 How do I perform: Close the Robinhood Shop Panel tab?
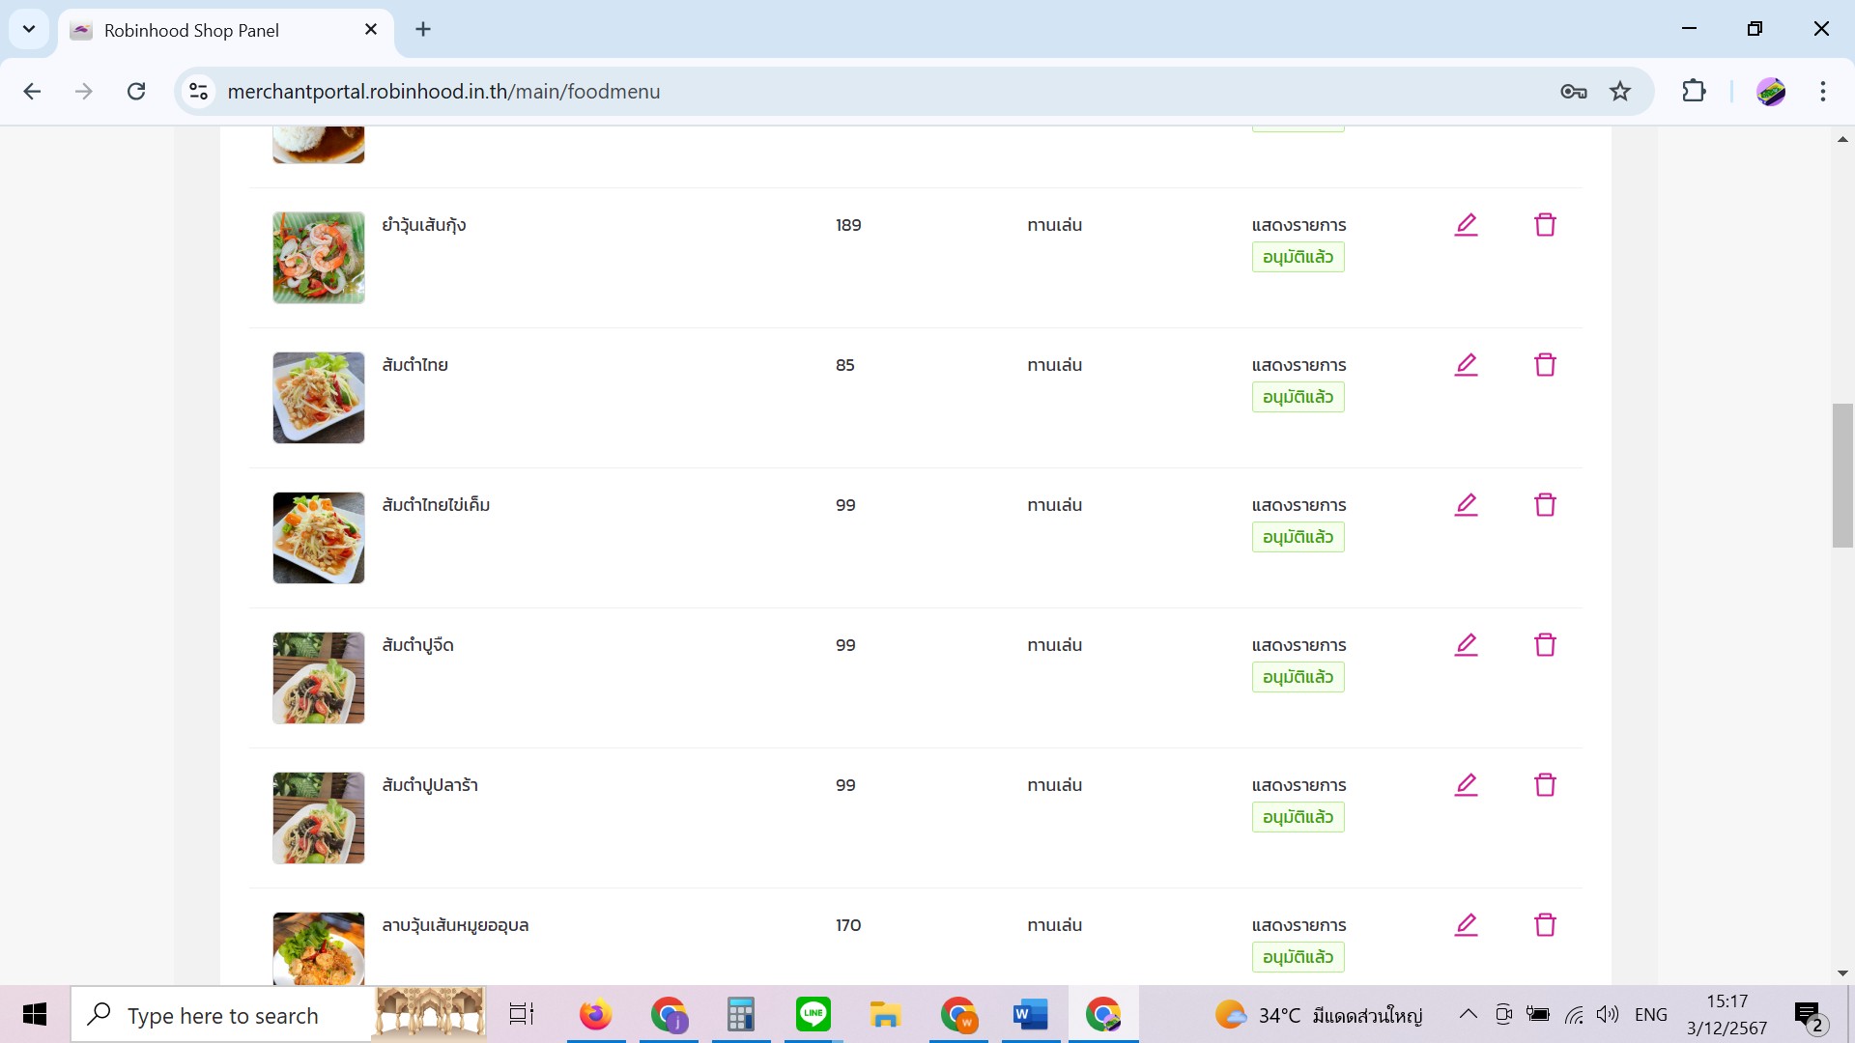371,30
